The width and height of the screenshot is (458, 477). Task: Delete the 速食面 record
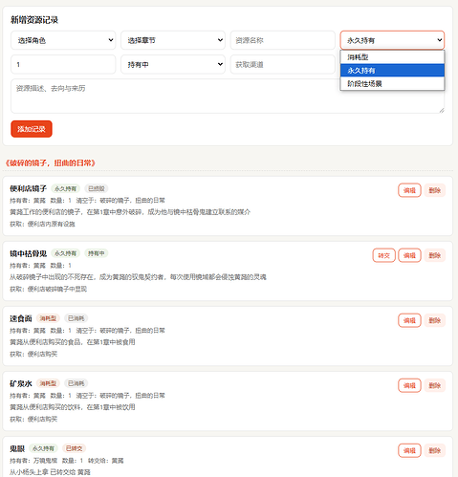(434, 320)
